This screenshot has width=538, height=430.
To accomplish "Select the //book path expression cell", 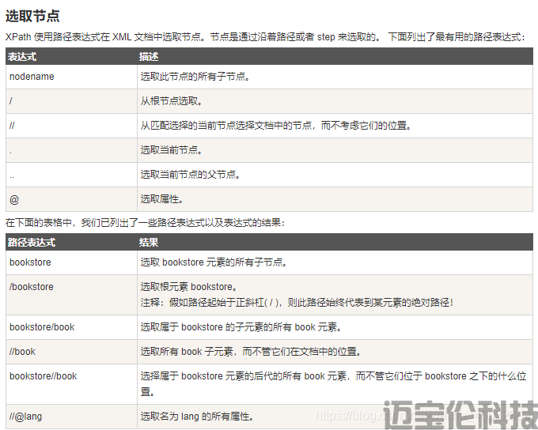I will [x=23, y=351].
